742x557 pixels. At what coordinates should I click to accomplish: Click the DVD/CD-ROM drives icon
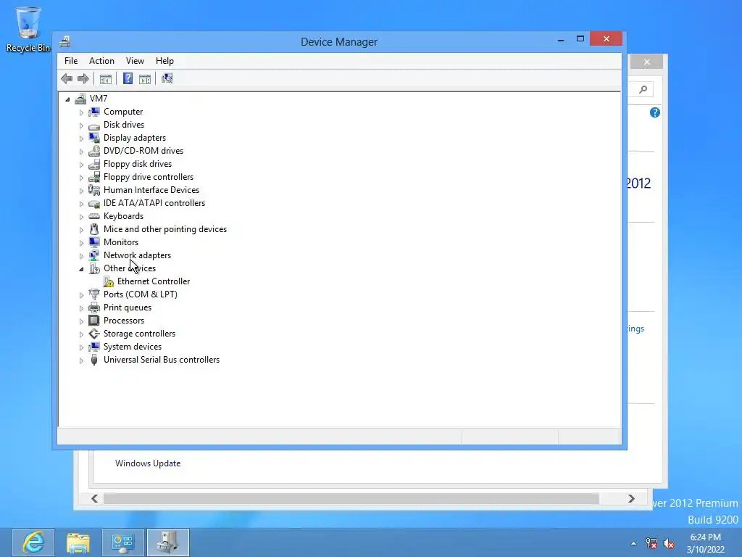tap(94, 151)
